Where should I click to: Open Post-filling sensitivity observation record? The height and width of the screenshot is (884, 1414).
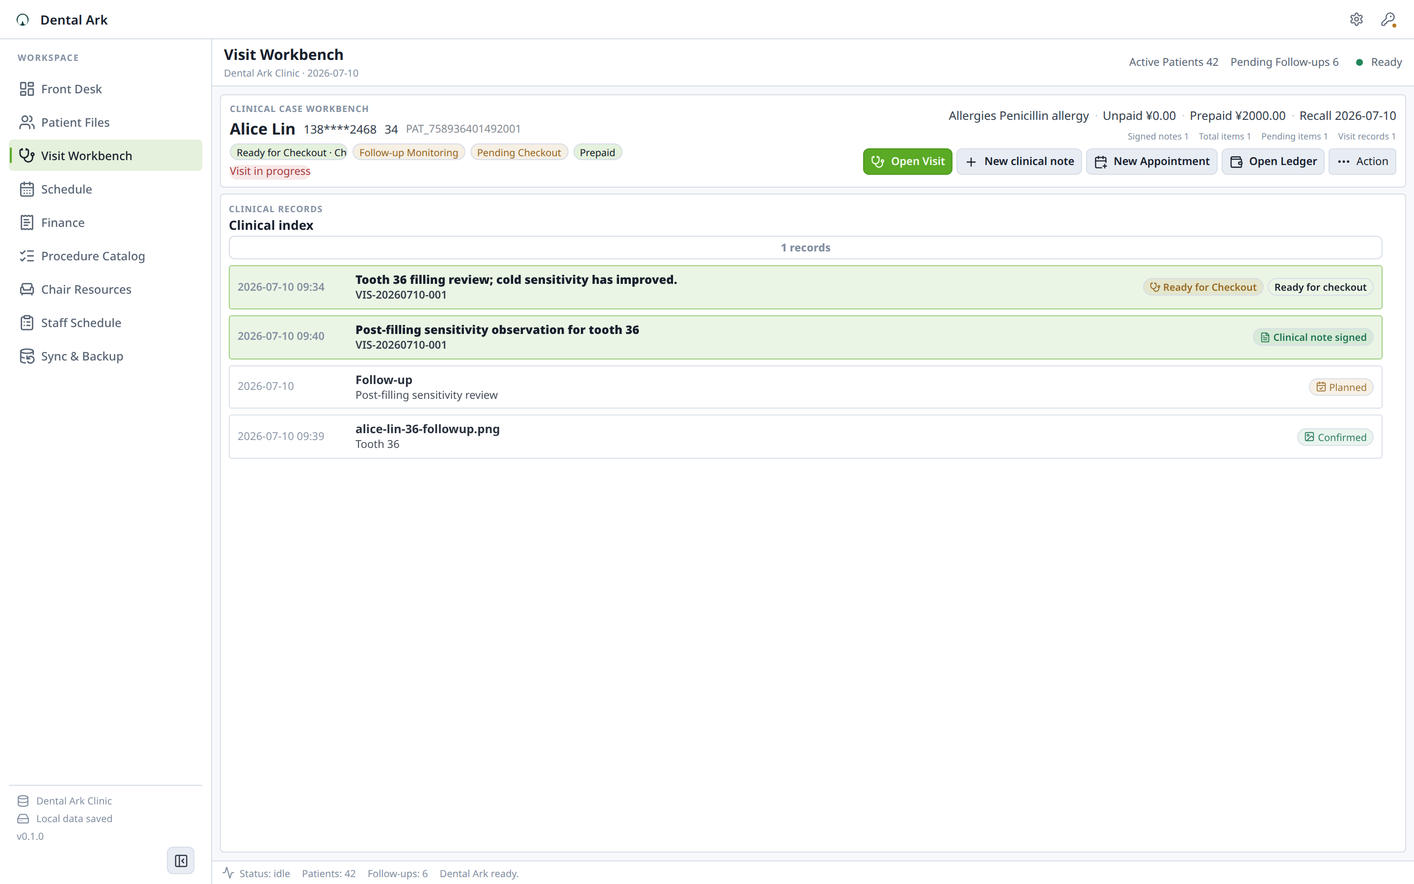[x=805, y=337]
